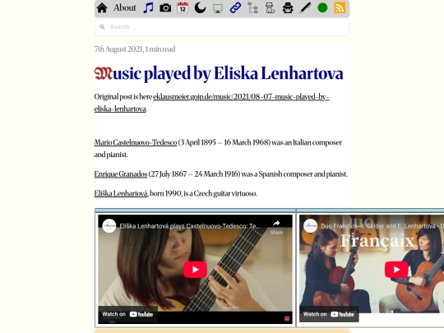The width and height of the screenshot is (444, 333).
Task: Click the magnifier icon in the search box
Action: (102, 27)
